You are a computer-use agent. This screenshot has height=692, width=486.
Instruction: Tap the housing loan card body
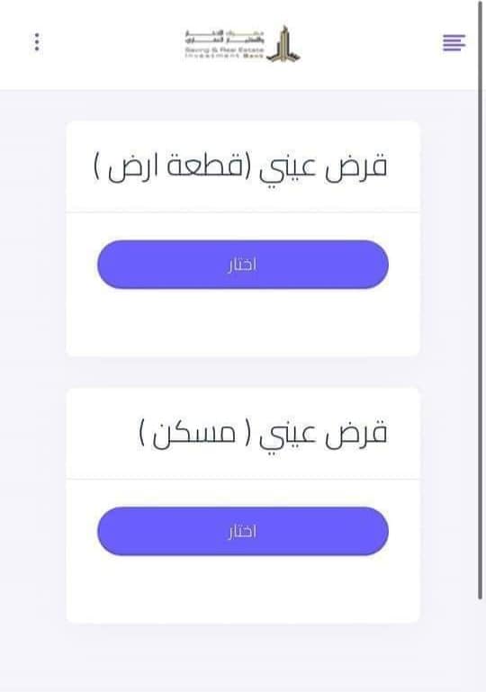pos(243,506)
